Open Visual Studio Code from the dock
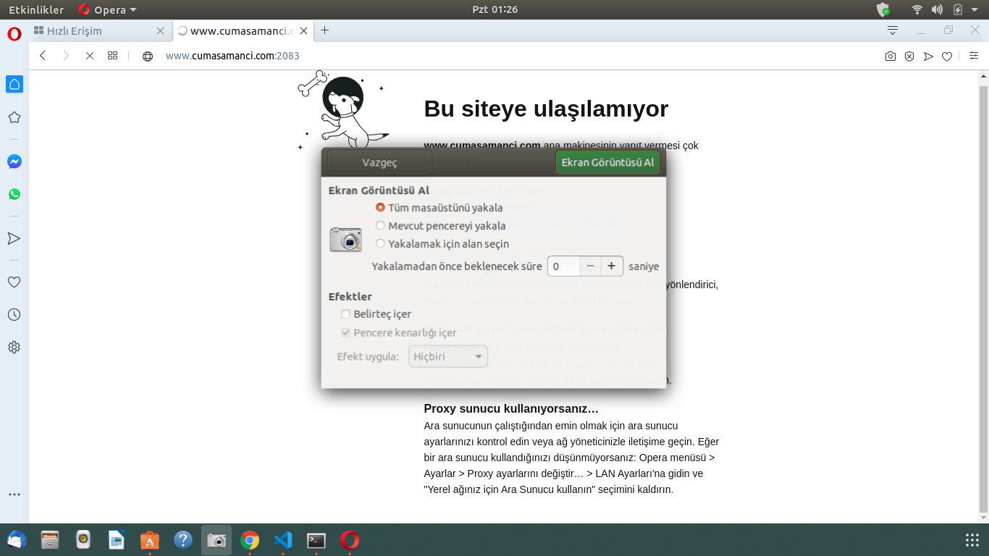Viewport: 989px width, 556px height. (283, 540)
